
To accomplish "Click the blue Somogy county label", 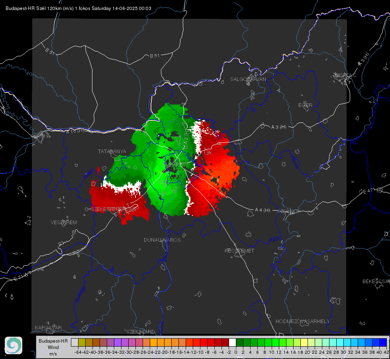I will click(80, 294).
